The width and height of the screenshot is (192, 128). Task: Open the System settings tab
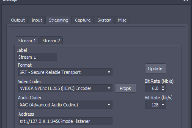click(x=104, y=20)
